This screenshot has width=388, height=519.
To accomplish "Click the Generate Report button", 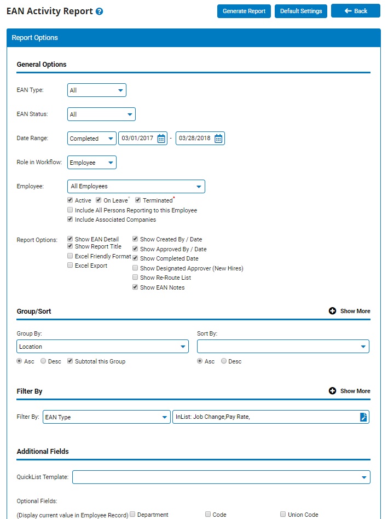I will point(244,11).
